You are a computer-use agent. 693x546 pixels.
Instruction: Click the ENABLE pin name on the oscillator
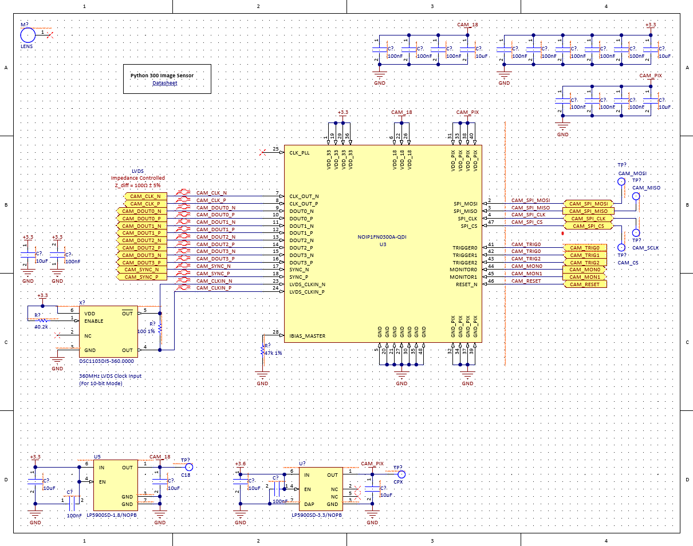pyautogui.click(x=94, y=321)
